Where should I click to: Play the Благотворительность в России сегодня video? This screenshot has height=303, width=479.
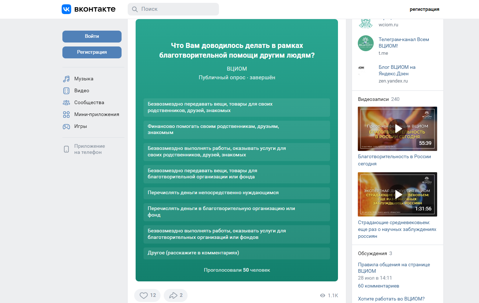point(397,129)
